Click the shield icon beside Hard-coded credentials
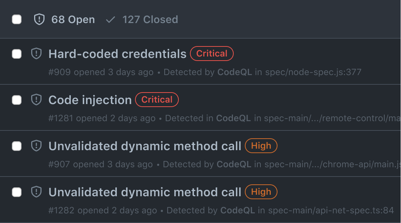401x223 pixels. pyautogui.click(x=36, y=54)
